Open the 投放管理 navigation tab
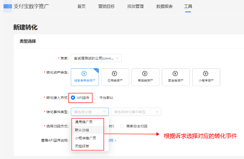Image resolution: width=244 pixels, height=159 pixels. [x=136, y=6]
